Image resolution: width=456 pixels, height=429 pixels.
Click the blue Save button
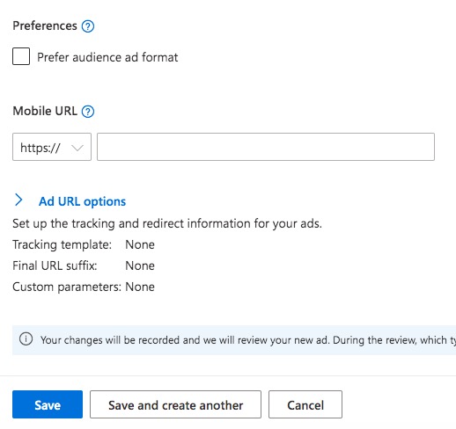tap(48, 404)
